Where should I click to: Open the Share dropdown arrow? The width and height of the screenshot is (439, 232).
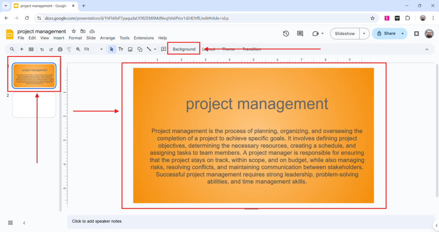[403, 33]
